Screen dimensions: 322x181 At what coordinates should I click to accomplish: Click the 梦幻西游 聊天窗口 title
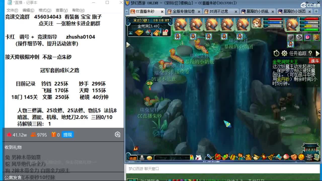coord(144,169)
